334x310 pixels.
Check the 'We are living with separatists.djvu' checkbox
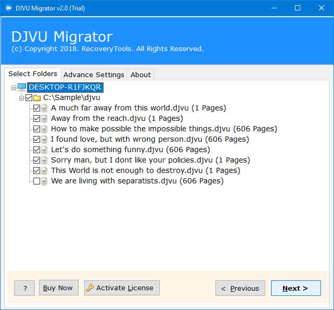pyautogui.click(x=36, y=181)
